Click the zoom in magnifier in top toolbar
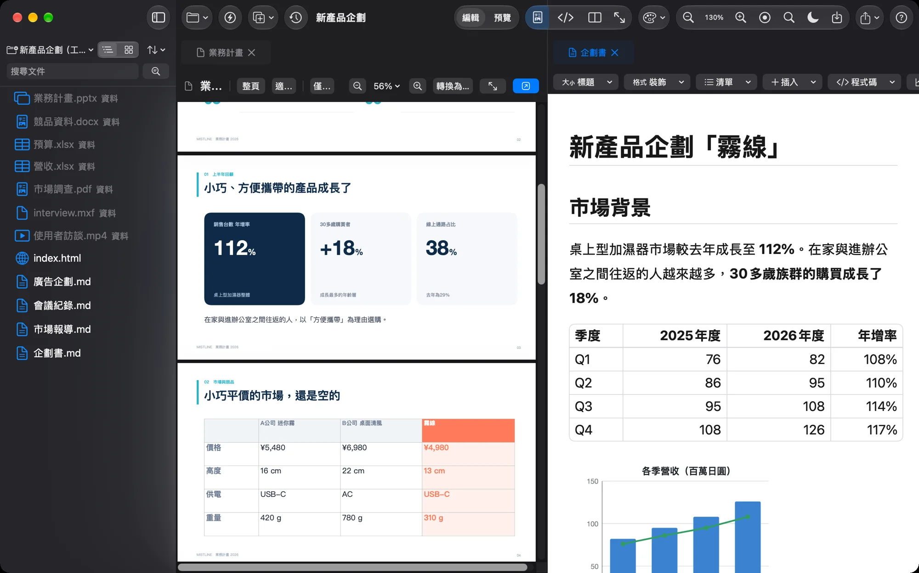 point(741,17)
